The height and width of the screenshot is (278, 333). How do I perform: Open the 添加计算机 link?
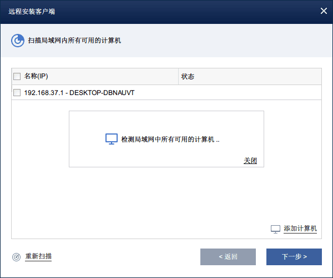300,229
